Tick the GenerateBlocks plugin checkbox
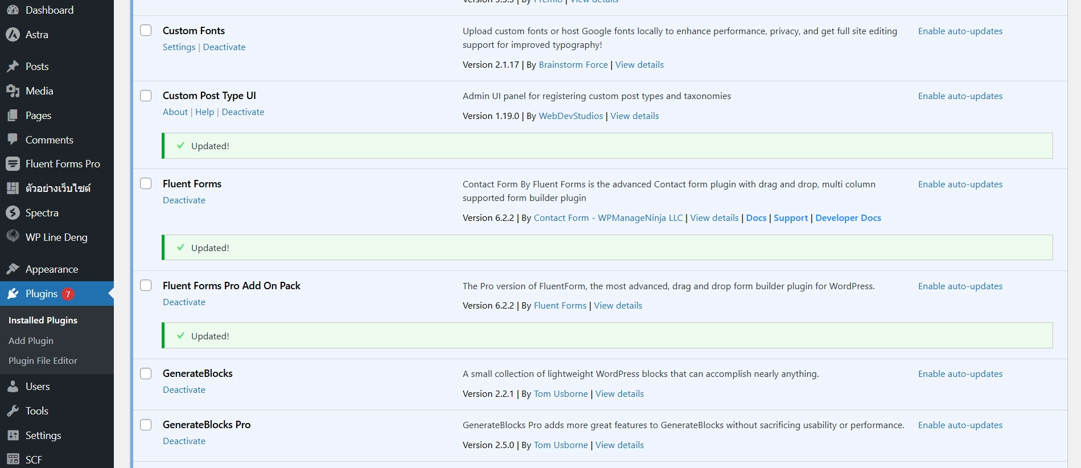The height and width of the screenshot is (468, 1081). (x=146, y=373)
